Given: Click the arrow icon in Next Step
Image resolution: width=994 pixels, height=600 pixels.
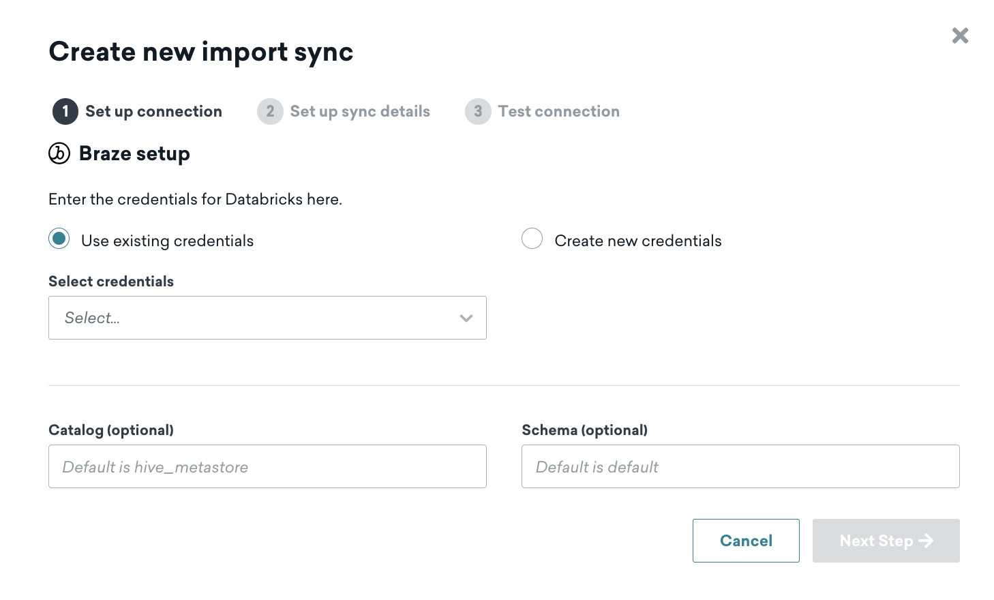Looking at the screenshot, I should click(926, 541).
